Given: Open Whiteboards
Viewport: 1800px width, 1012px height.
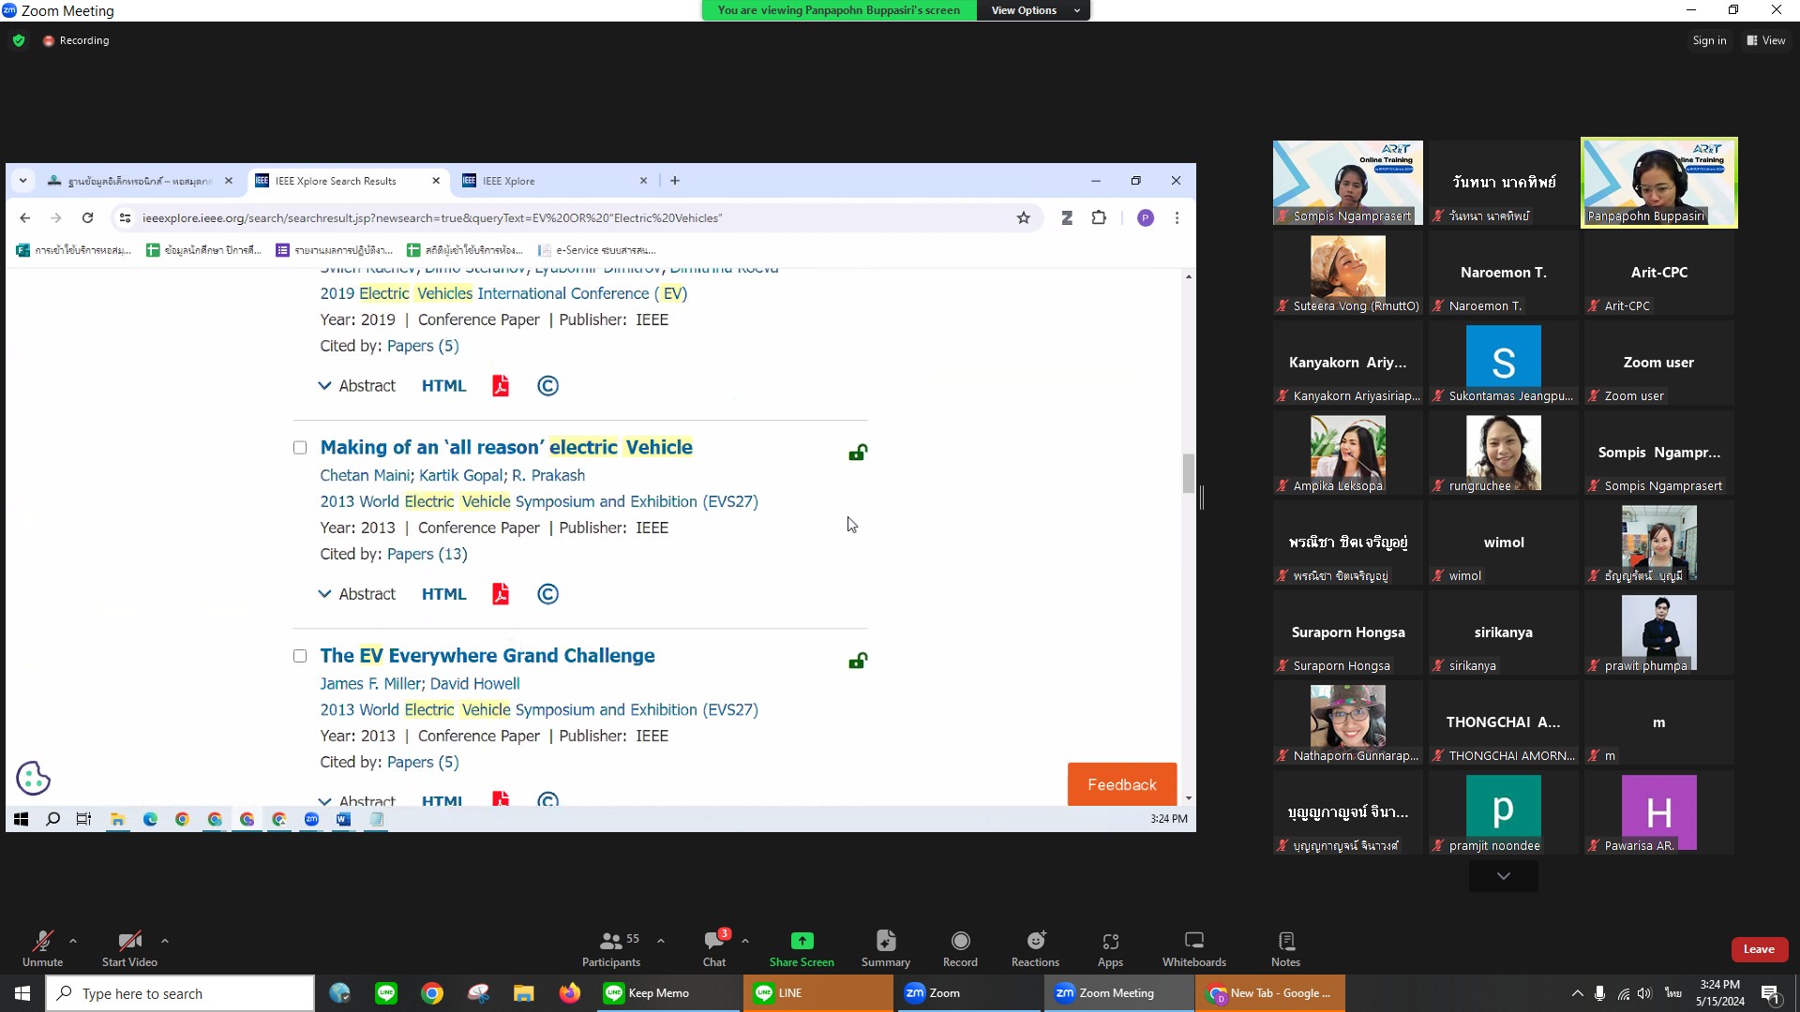Looking at the screenshot, I should [1193, 948].
